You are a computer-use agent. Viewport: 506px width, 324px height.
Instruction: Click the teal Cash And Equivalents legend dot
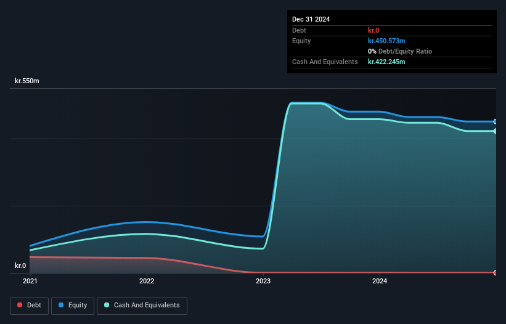click(x=107, y=305)
